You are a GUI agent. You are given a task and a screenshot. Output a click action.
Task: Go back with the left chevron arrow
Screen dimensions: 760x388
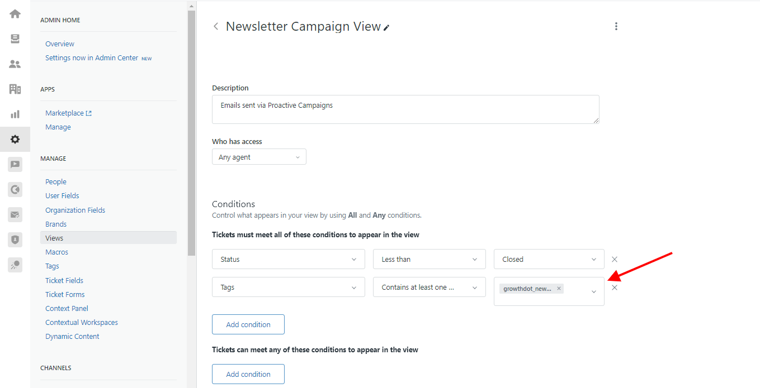click(x=216, y=26)
